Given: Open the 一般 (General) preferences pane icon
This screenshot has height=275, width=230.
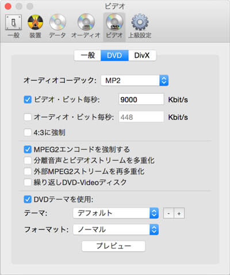Looking at the screenshot, I should tap(13, 27).
